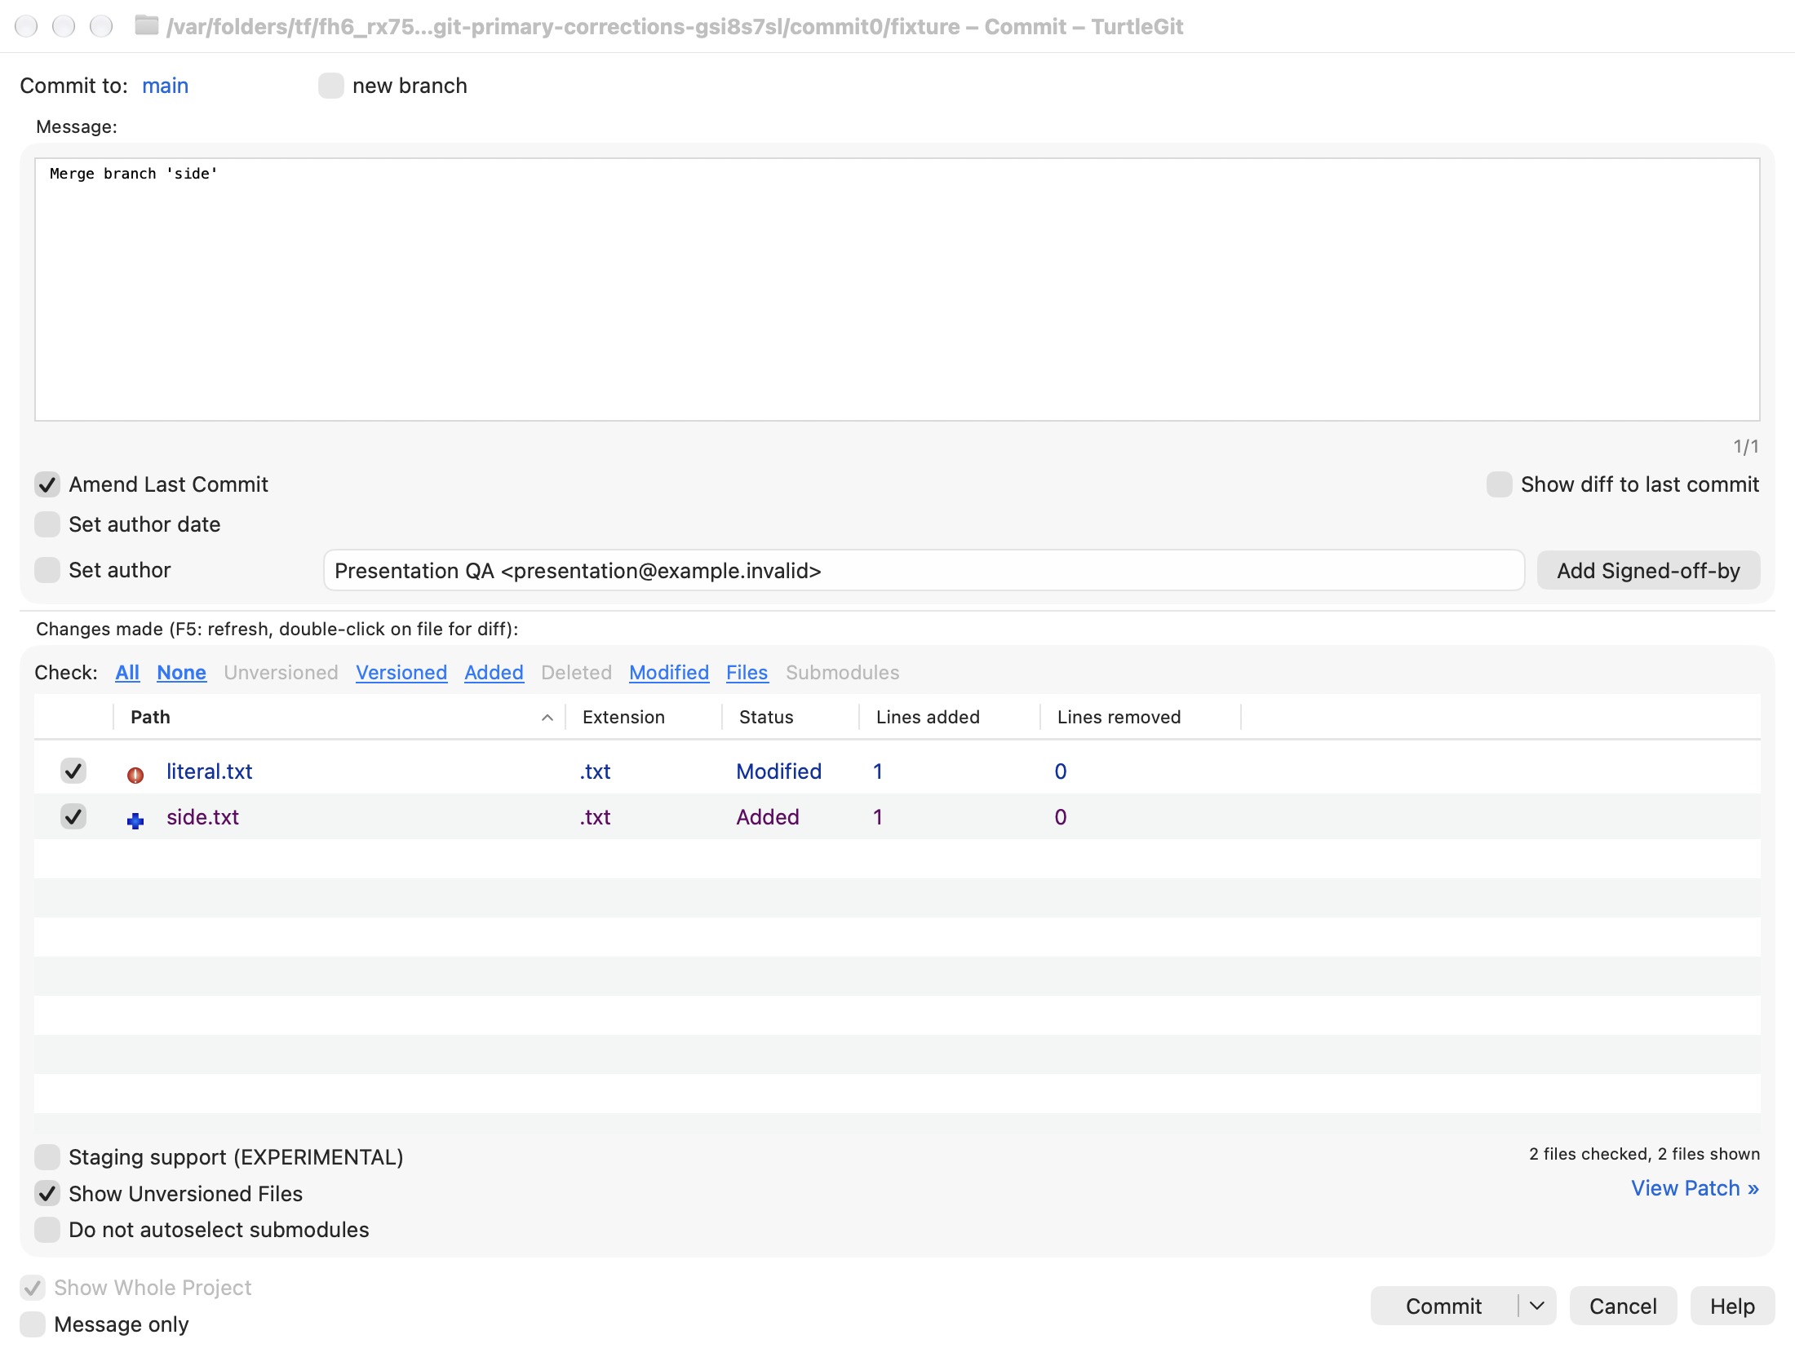Image resolution: width=1795 pixels, height=1357 pixels.
Task: Sort by the Status column header
Action: pos(791,717)
